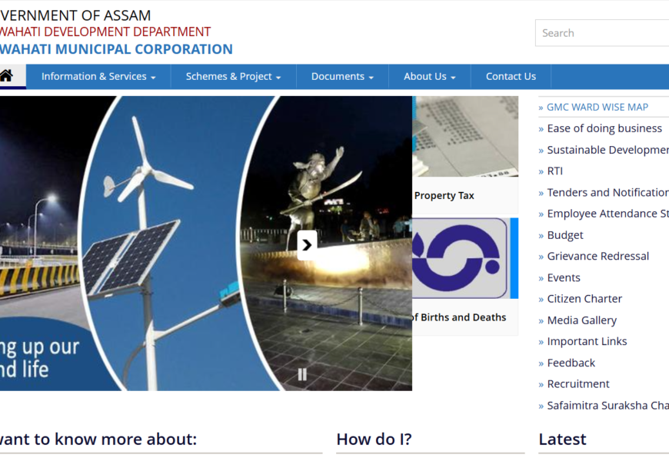669x461 pixels.
Task: Expand the Schemes & Project menu
Action: click(233, 77)
